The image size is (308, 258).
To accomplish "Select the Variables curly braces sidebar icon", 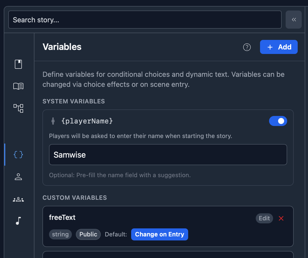I will coord(18,155).
